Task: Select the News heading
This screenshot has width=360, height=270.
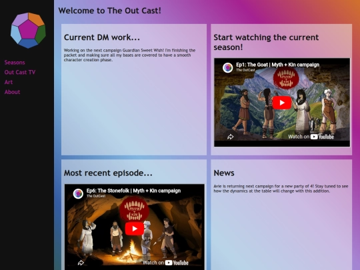Action: [x=224, y=173]
